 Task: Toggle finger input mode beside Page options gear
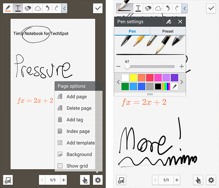[85, 180]
